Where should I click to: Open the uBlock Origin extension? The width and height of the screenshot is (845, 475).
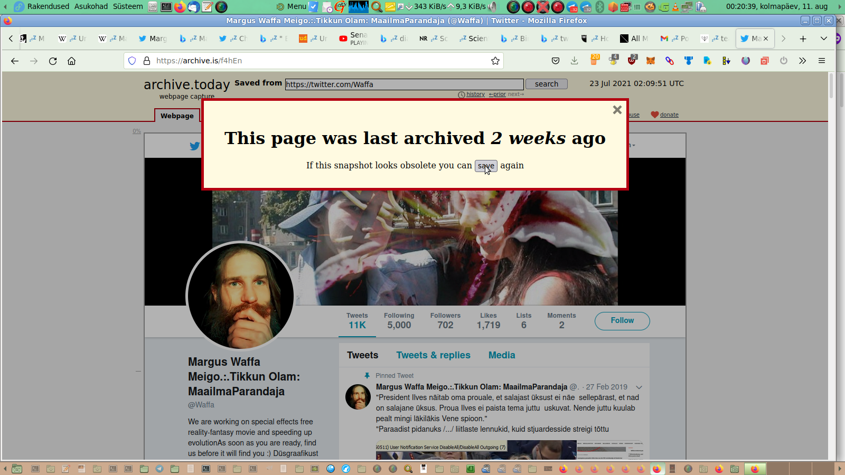pyautogui.click(x=632, y=60)
